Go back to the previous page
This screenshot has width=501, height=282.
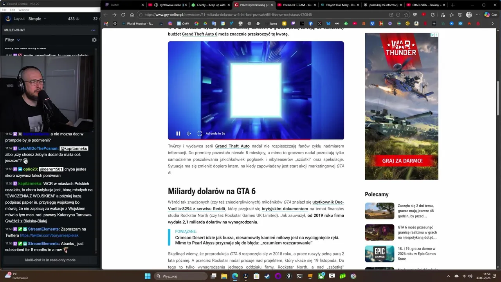(x=105, y=15)
